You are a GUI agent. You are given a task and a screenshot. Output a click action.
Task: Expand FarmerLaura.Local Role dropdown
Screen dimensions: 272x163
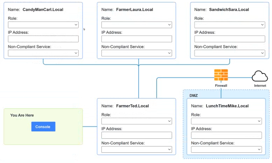(137, 25)
